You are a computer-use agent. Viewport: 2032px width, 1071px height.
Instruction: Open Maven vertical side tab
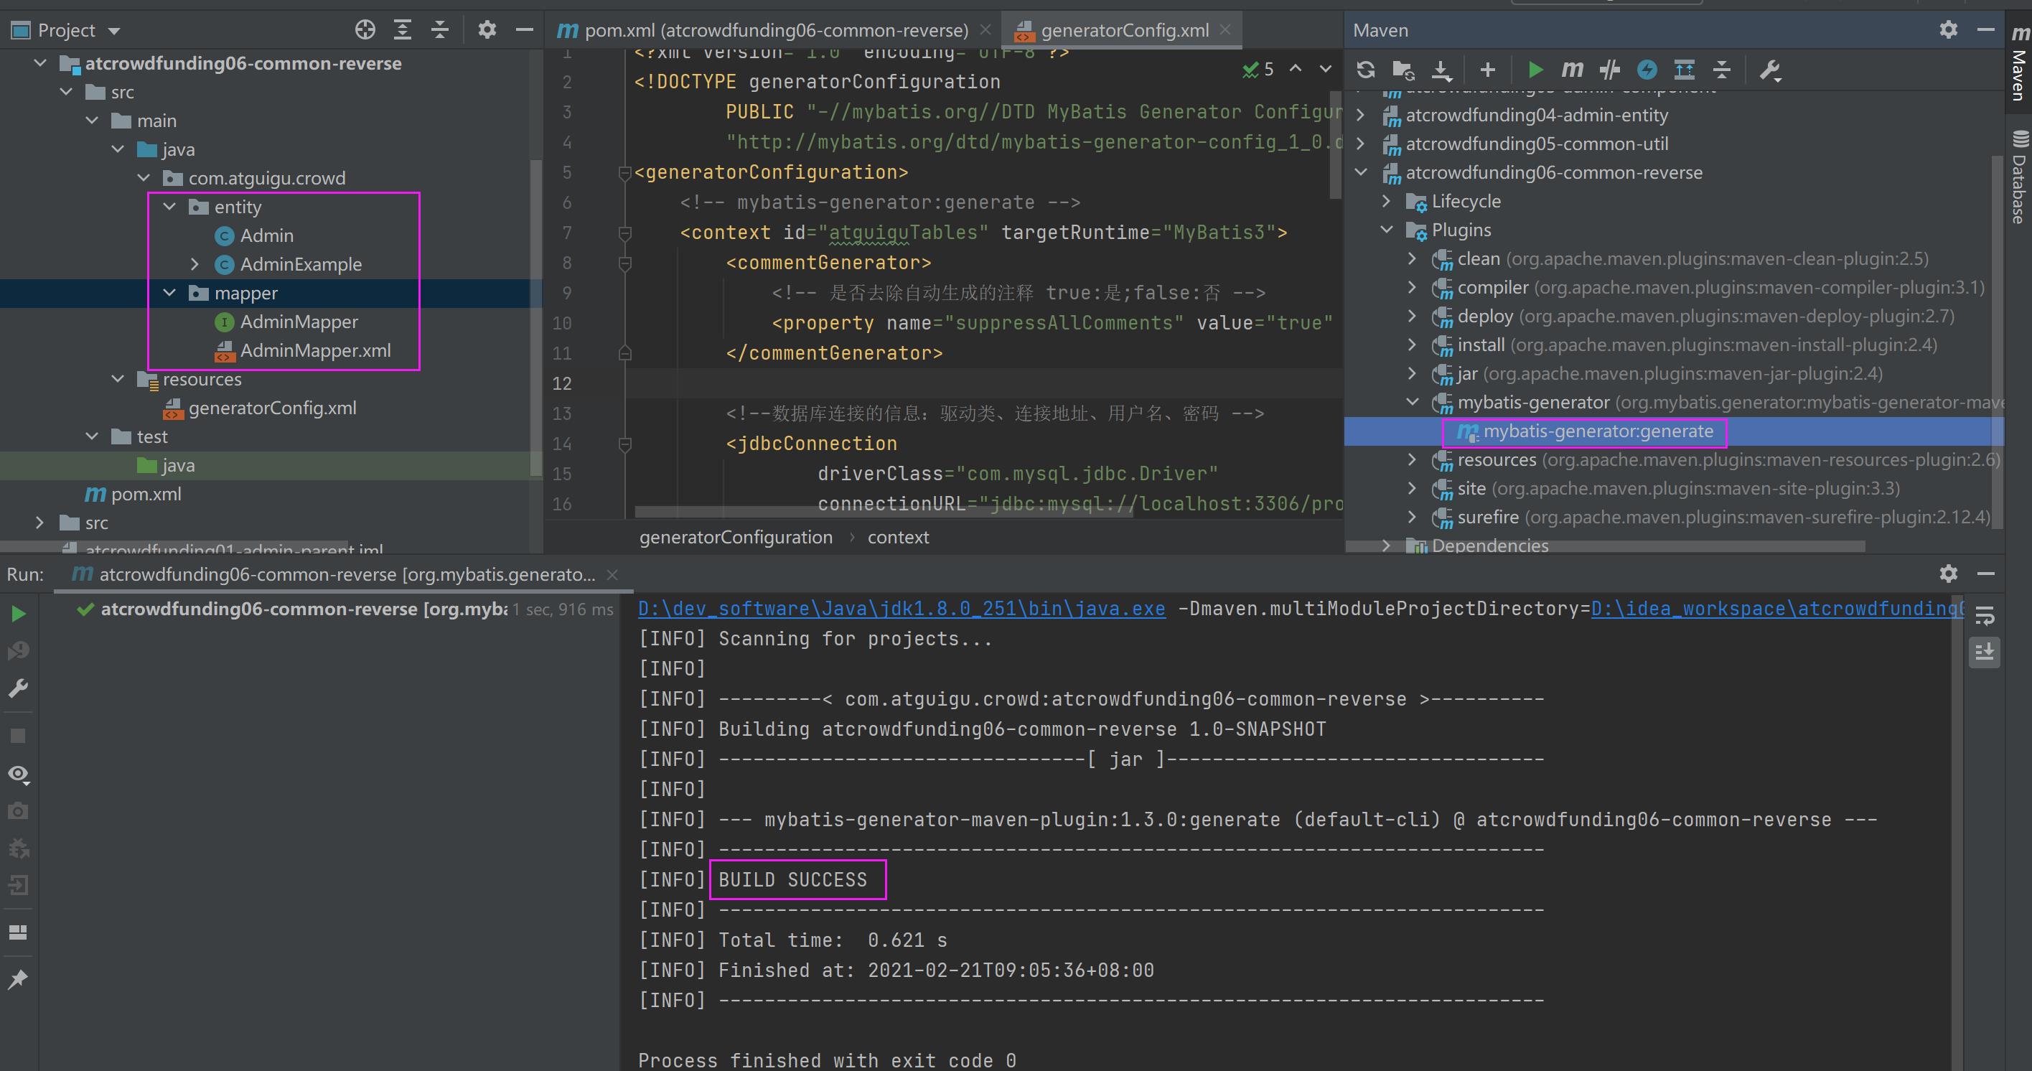pos(2018,62)
